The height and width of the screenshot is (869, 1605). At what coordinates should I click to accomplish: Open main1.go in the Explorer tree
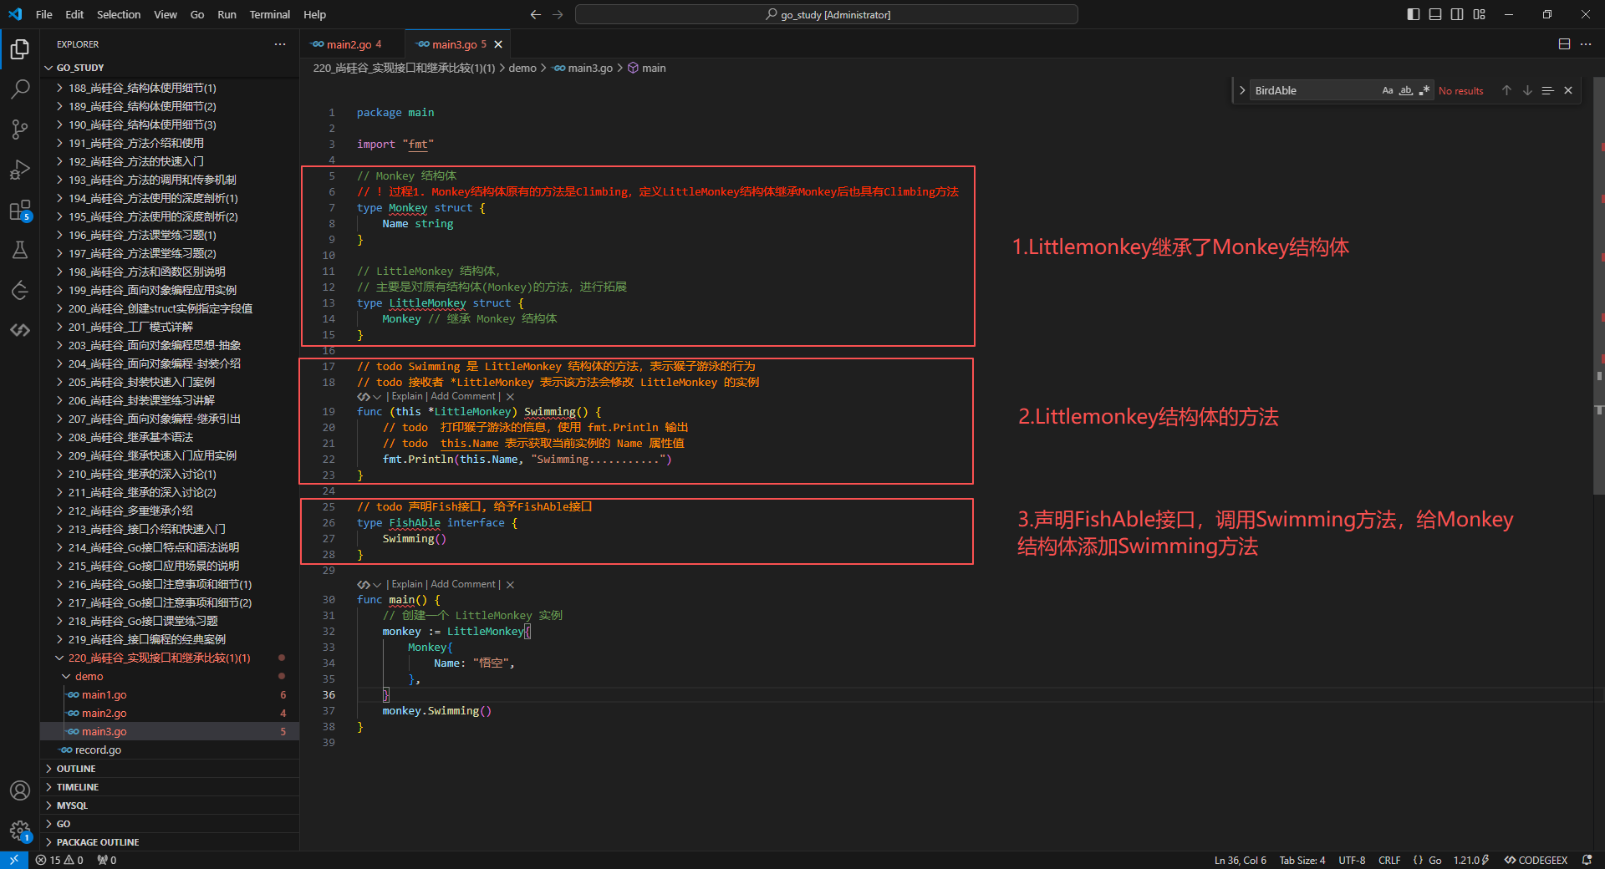(x=170, y=695)
